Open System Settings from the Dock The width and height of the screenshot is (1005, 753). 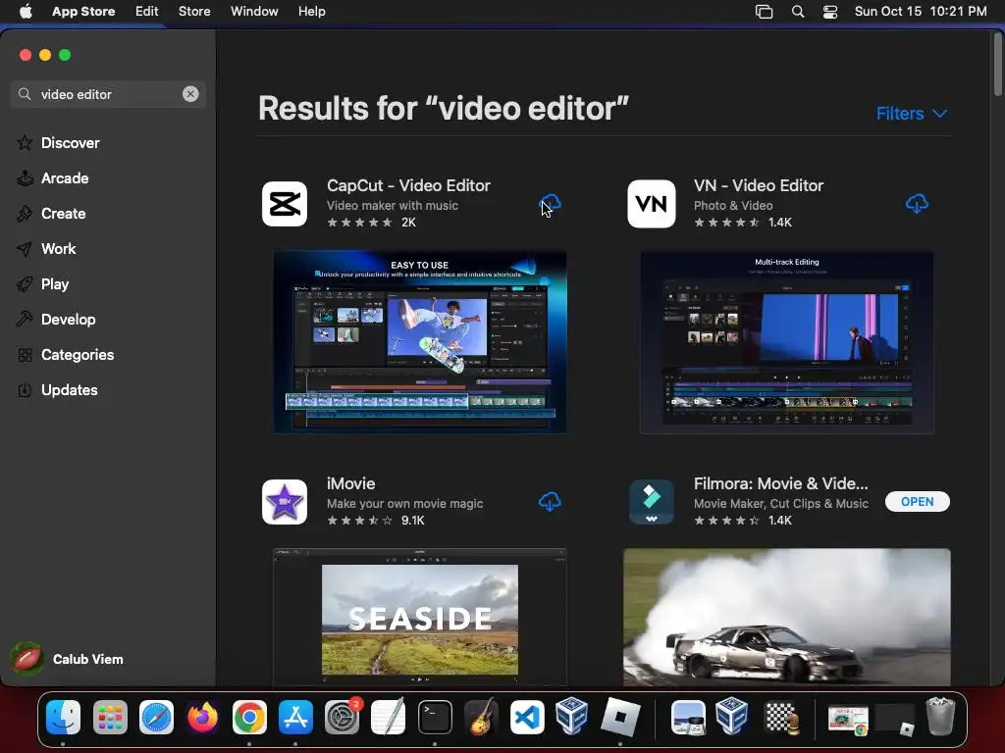pos(343,717)
